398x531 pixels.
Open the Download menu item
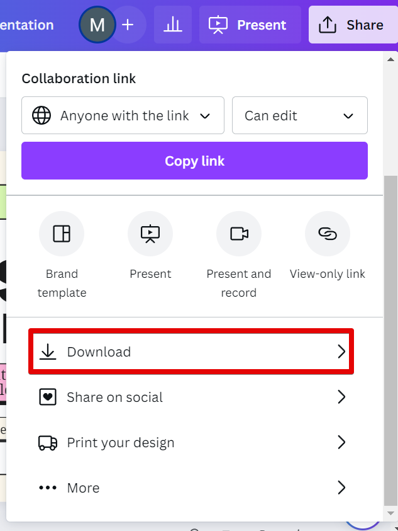99,351
